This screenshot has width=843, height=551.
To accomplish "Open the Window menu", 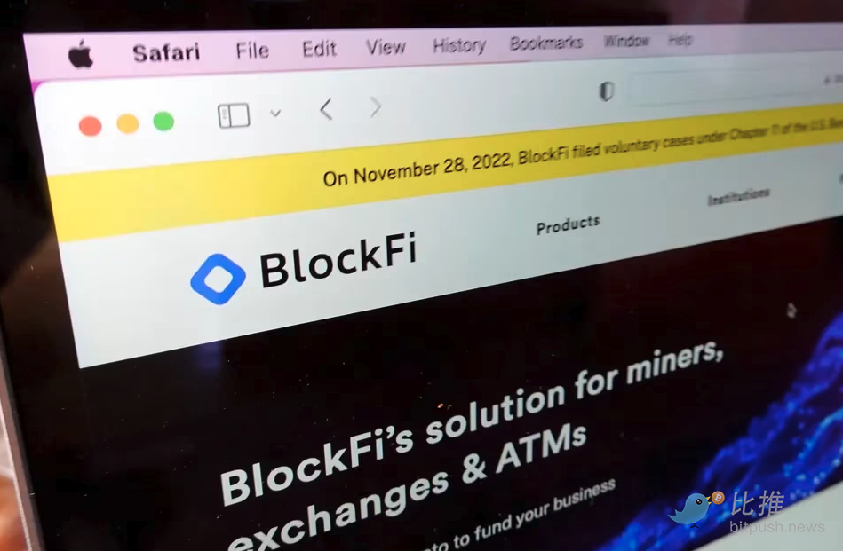I will 627,41.
